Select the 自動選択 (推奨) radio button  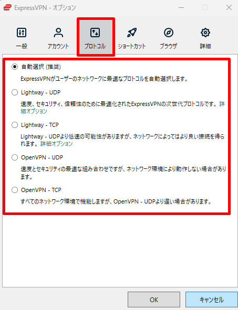15,67
